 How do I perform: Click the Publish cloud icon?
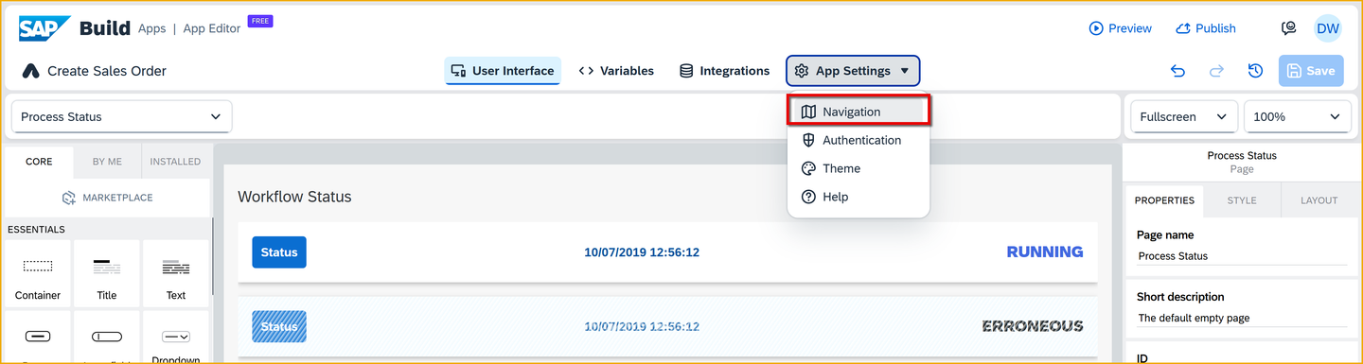[x=1183, y=28]
